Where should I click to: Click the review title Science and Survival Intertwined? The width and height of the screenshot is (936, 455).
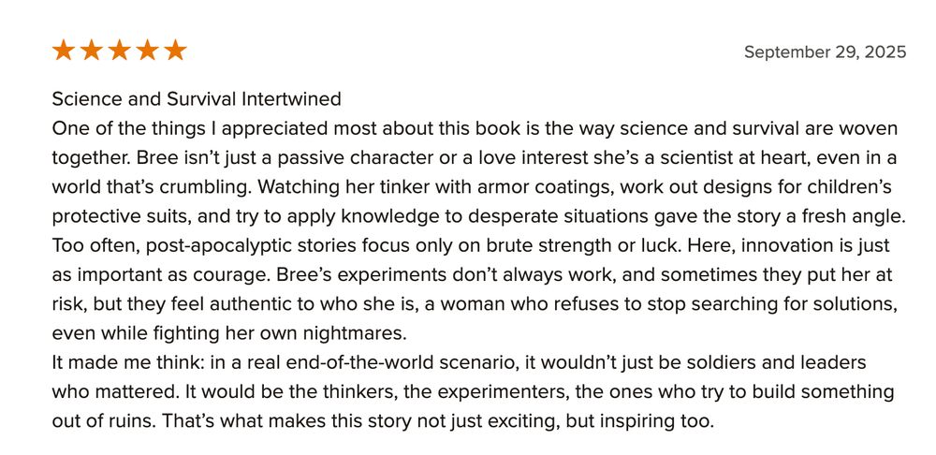click(x=197, y=98)
